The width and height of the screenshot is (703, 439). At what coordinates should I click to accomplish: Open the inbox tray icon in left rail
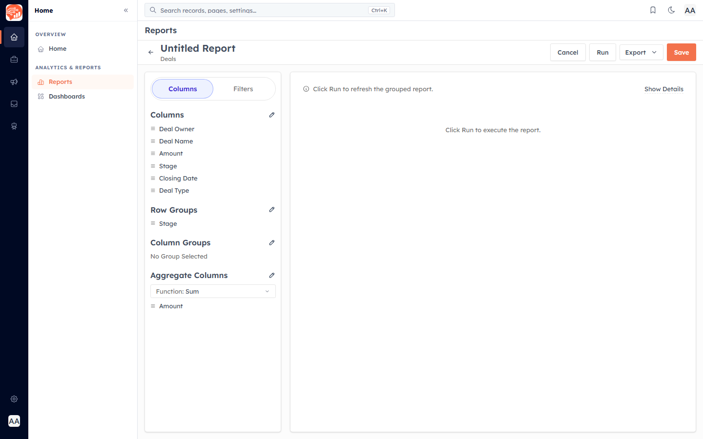[x=14, y=104]
